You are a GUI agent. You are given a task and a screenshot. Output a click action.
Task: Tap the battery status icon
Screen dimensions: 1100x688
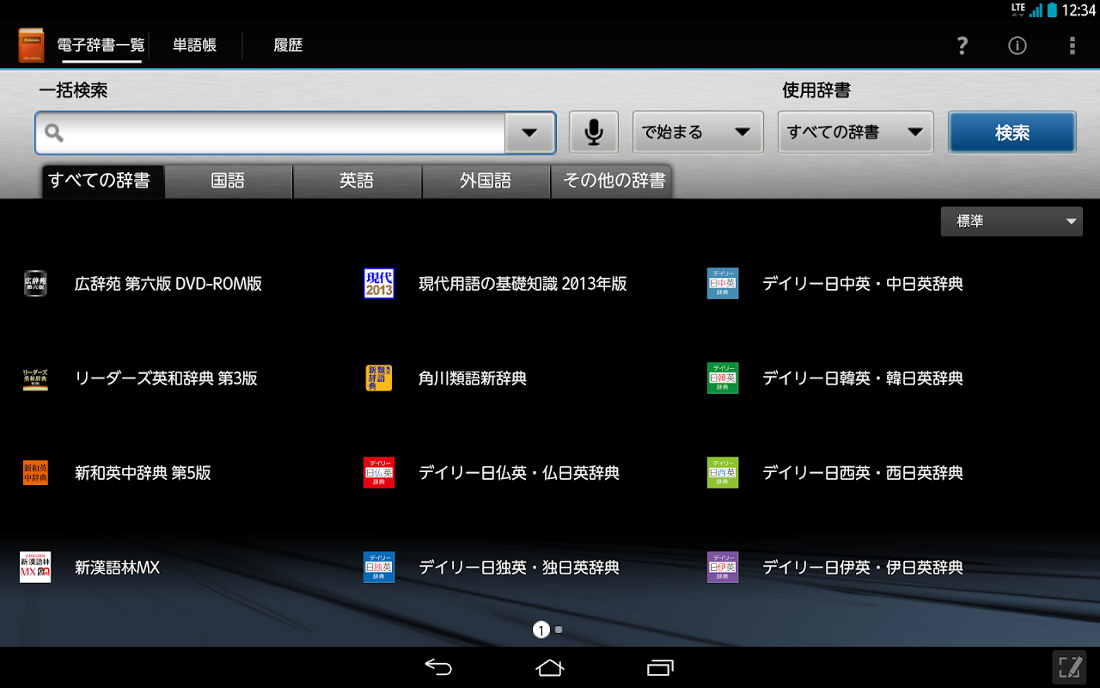pos(1053,10)
